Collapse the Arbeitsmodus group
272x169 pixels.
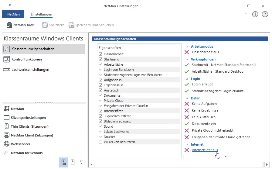(x=187, y=47)
